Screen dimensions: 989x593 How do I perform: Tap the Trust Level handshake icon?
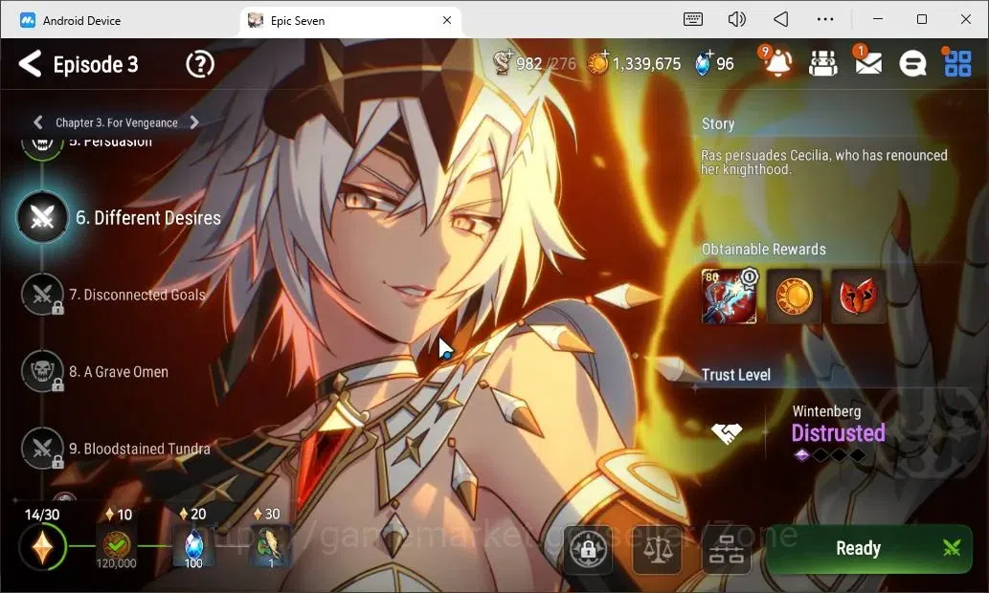(x=727, y=433)
